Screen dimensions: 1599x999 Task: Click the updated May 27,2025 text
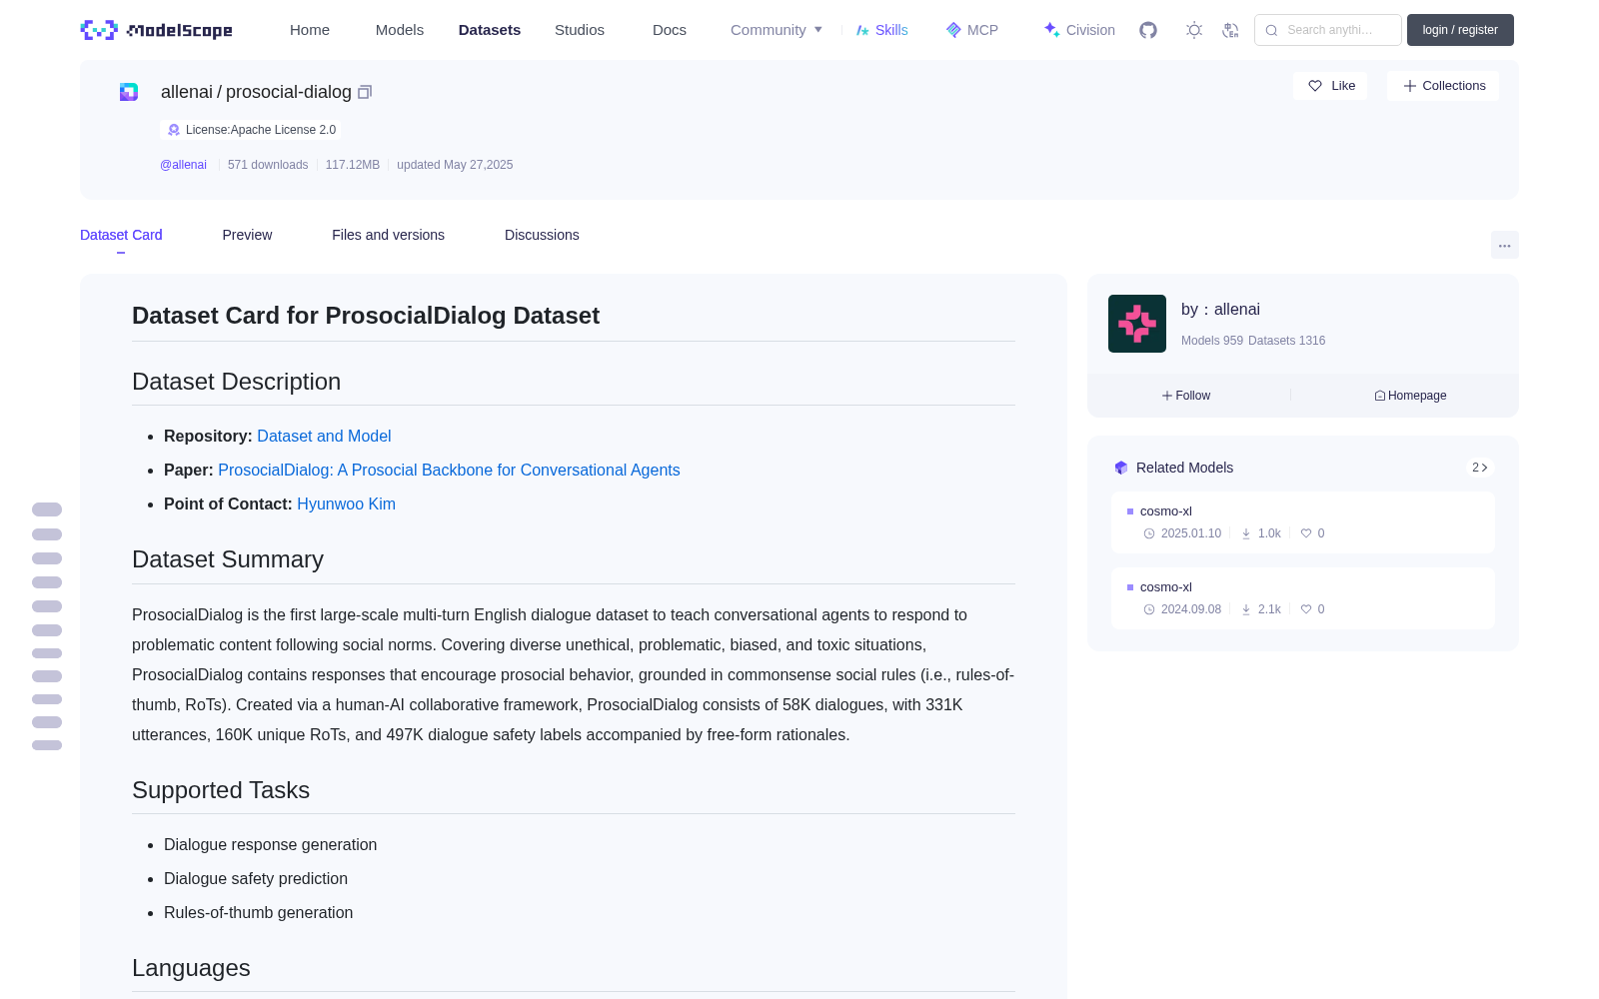point(455,165)
